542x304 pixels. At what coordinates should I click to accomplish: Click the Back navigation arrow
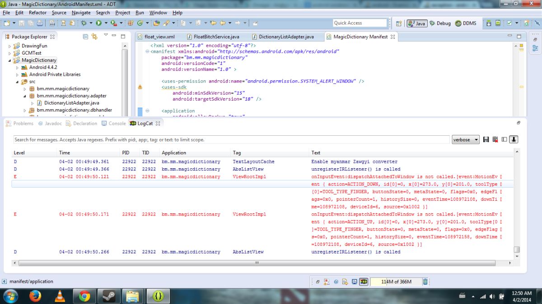(223, 23)
